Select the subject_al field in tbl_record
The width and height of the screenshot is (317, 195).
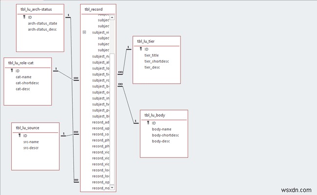tap(100, 62)
